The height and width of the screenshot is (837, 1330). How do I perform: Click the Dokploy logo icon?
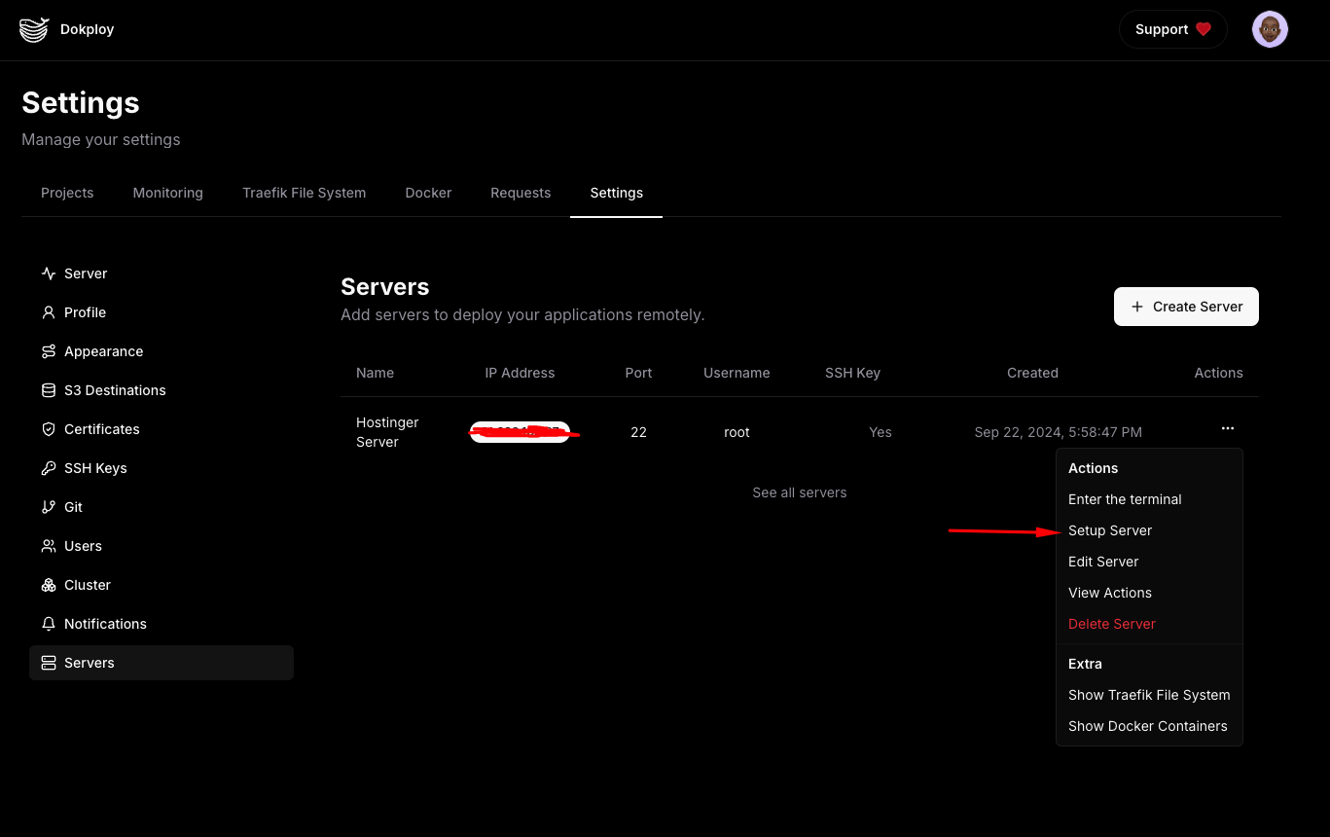click(34, 29)
